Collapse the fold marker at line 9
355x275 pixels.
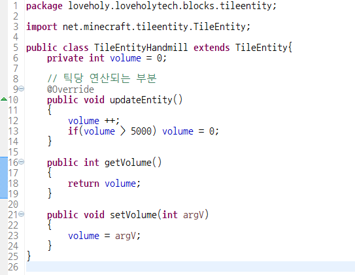(x=22, y=89)
